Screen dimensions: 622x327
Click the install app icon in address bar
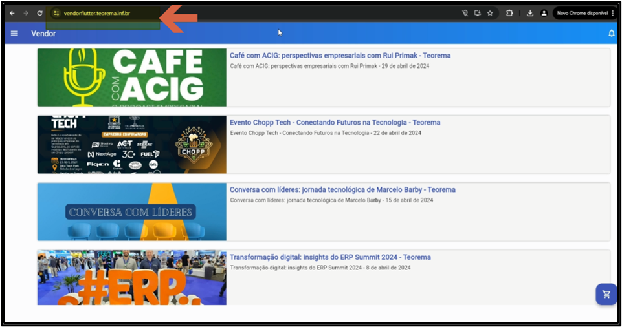(478, 13)
